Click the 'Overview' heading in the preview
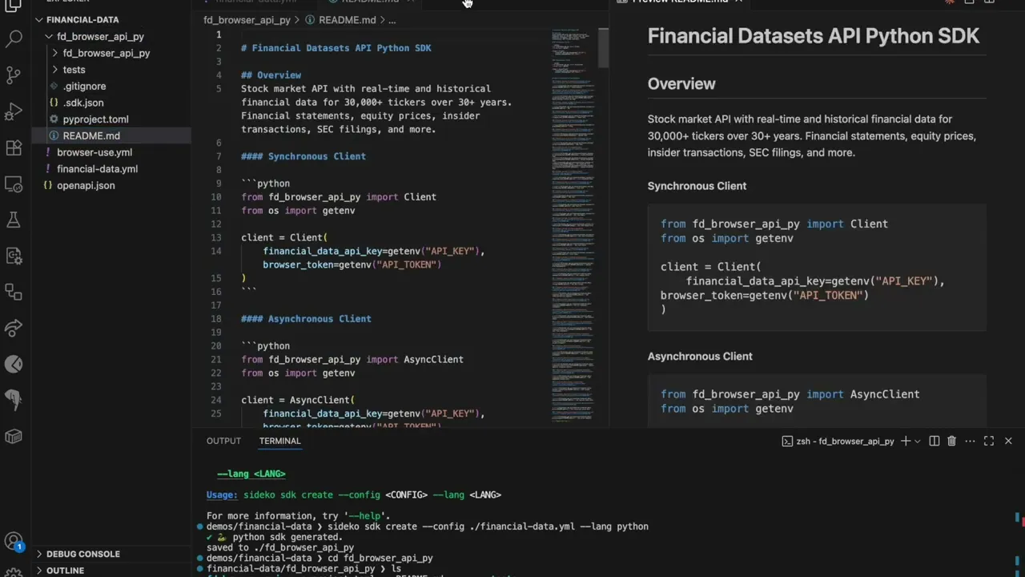 click(681, 83)
